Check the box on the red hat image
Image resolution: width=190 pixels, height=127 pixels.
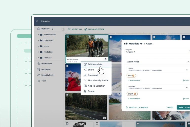(x=67, y=66)
